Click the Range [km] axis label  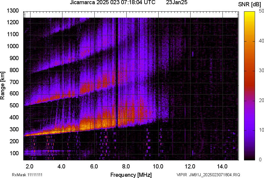(x=3, y=86)
